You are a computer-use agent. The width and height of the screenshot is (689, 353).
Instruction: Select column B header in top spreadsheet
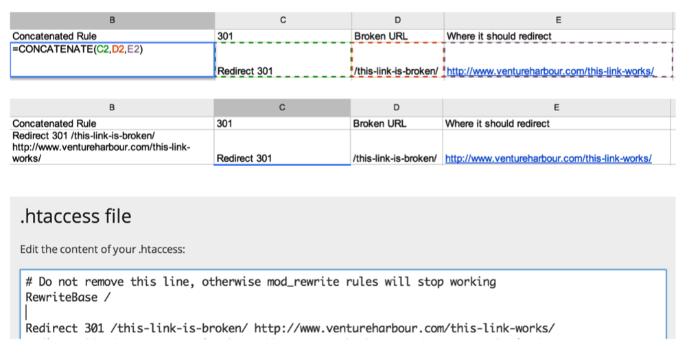[113, 20]
